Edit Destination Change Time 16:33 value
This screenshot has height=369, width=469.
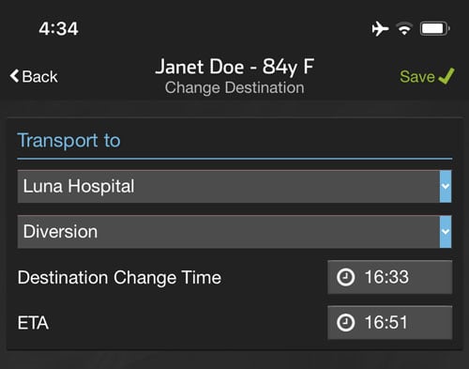(390, 277)
